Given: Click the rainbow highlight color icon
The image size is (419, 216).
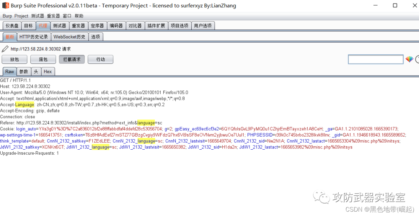Looking at the screenshot, I should pos(409,59).
